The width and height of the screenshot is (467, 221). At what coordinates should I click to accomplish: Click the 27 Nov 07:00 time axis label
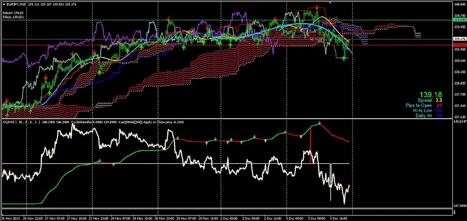(55, 218)
